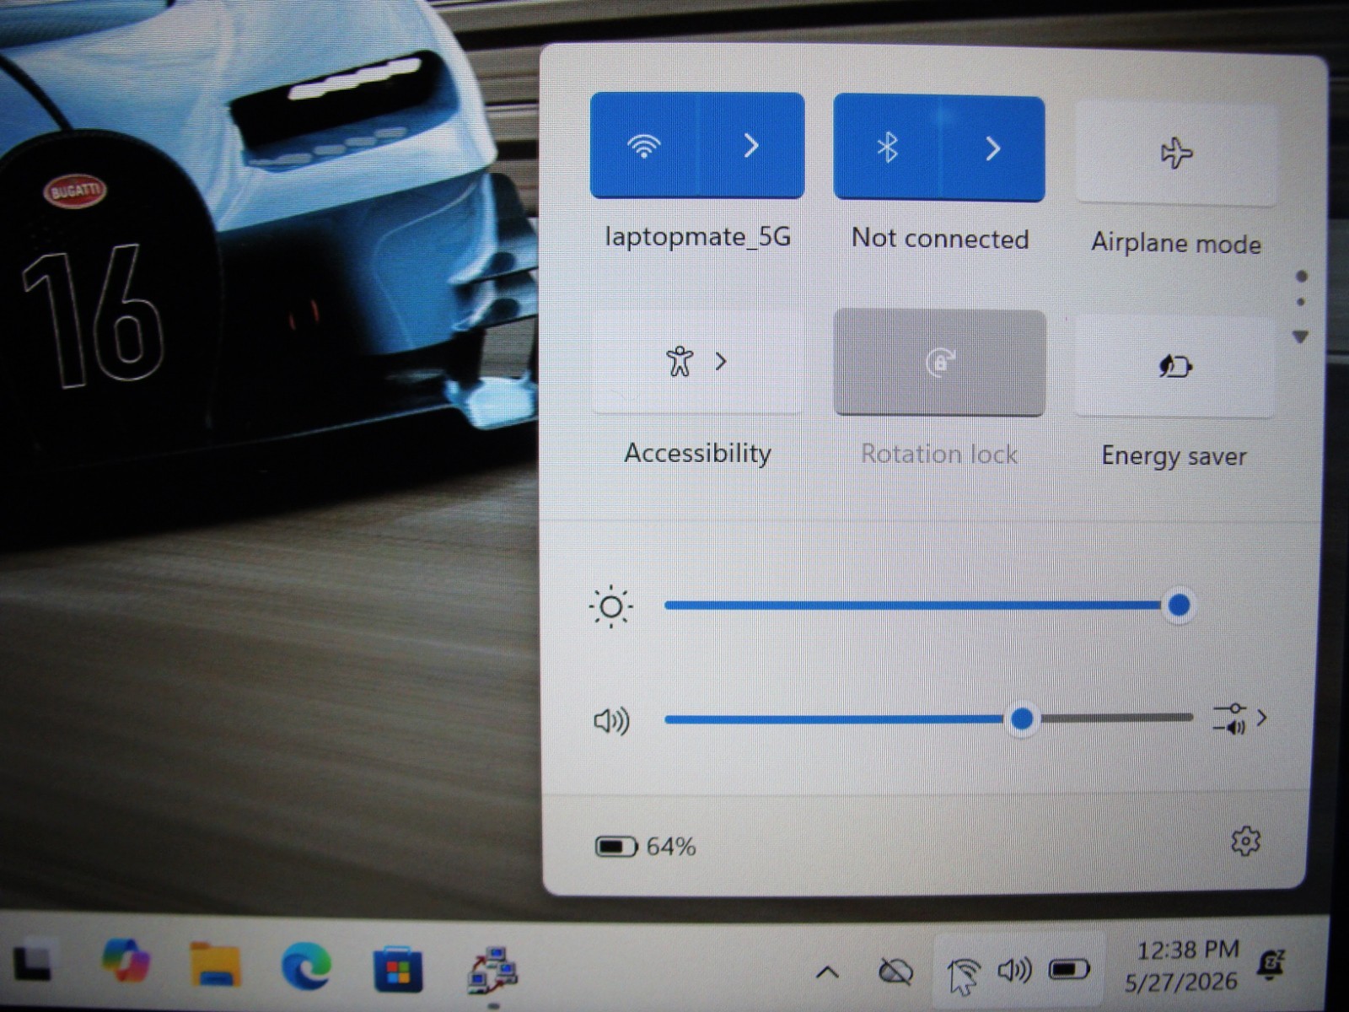Viewport: 1349px width, 1012px height.
Task: Toggle Wi-Fi using the wireless icon tile
Action: click(644, 146)
